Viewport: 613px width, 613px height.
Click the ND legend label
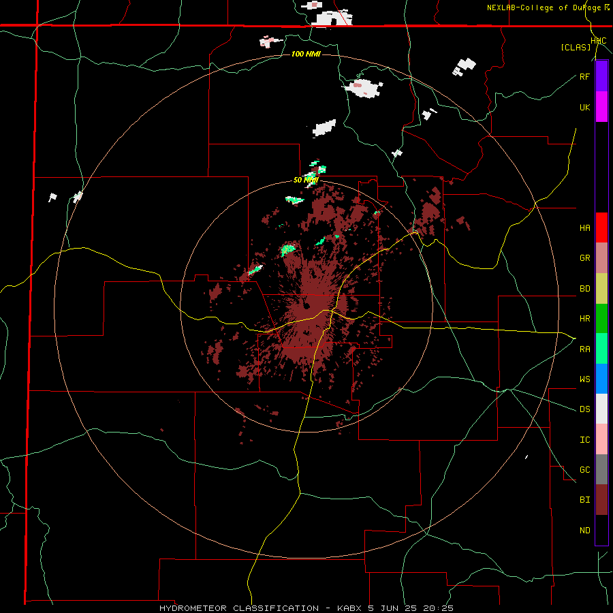coord(584,531)
